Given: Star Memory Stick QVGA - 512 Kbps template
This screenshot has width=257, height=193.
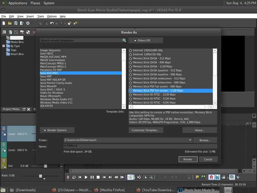Looking at the screenshot, I should [x=131, y=58].
